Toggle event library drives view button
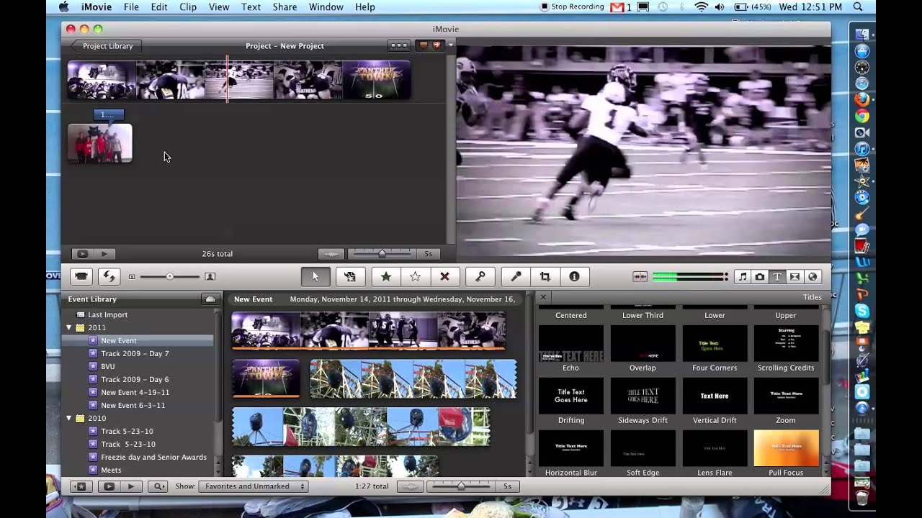This screenshot has width=922, height=518. pyautogui.click(x=210, y=299)
